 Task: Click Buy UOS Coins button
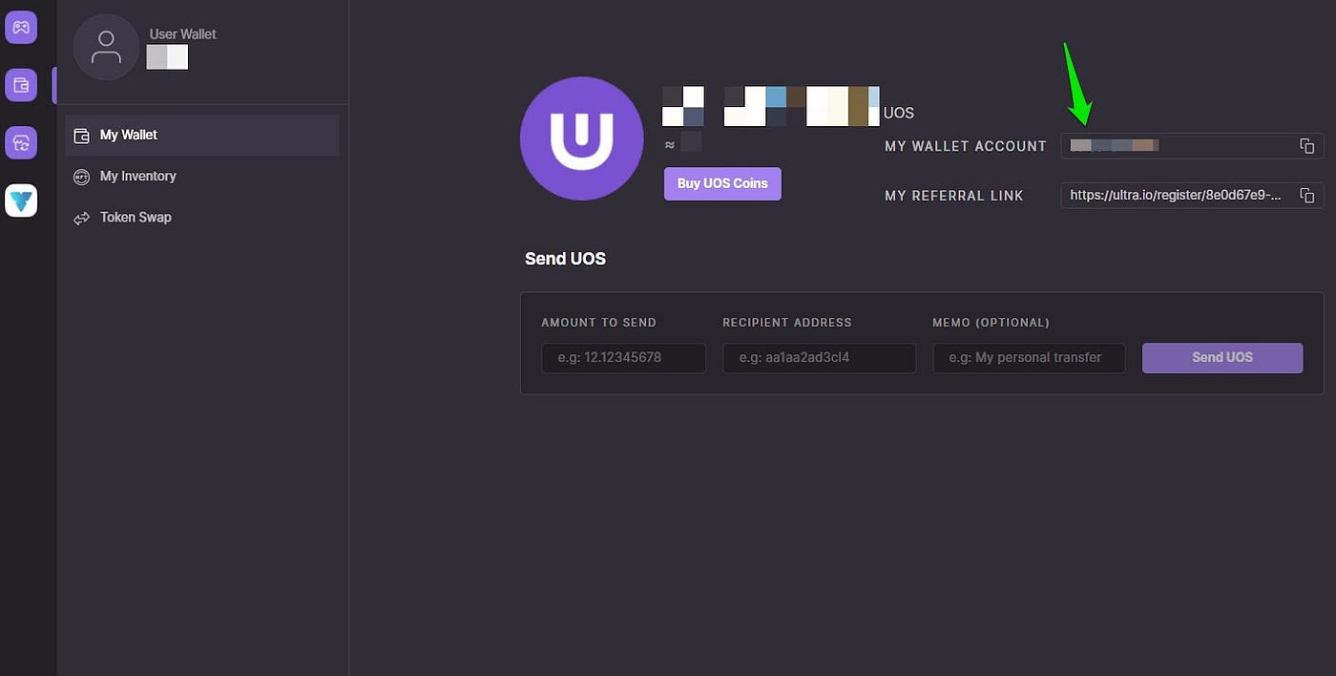point(722,183)
